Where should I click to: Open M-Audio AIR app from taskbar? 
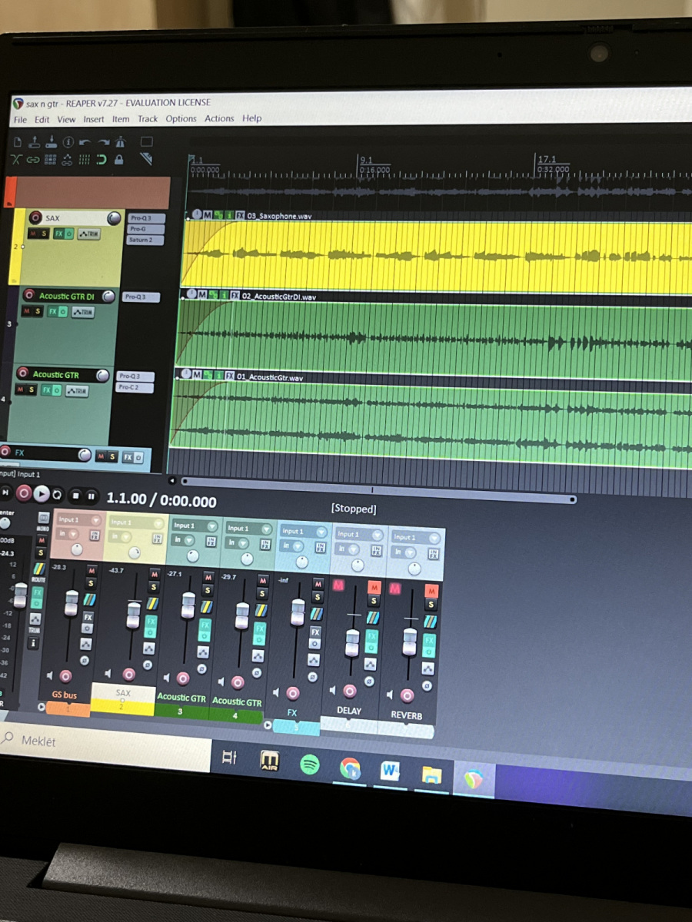tap(269, 761)
